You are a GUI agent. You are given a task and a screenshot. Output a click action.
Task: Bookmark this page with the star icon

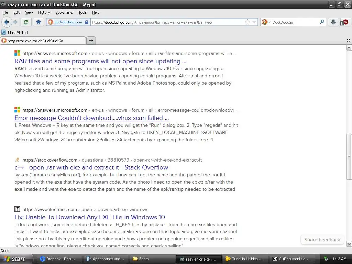[247, 22]
